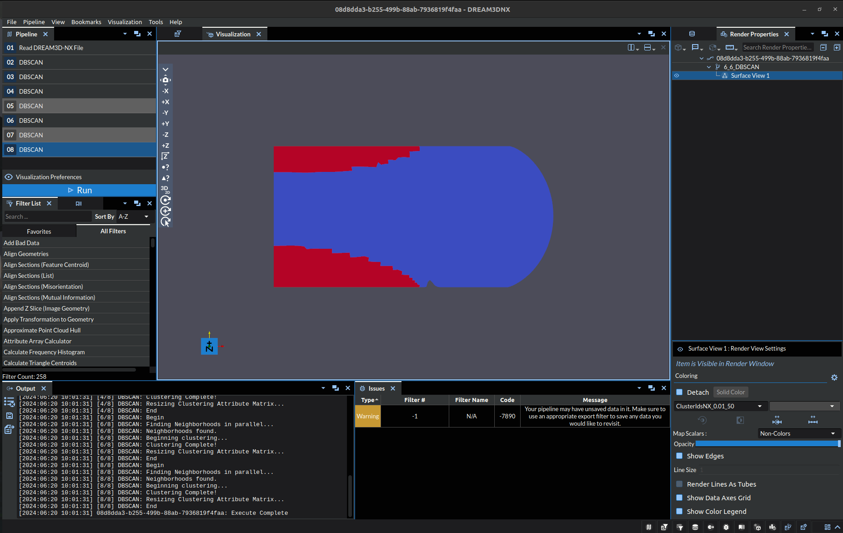843x533 pixels.
Task: Run the pipeline
Action: pyautogui.click(x=80, y=190)
